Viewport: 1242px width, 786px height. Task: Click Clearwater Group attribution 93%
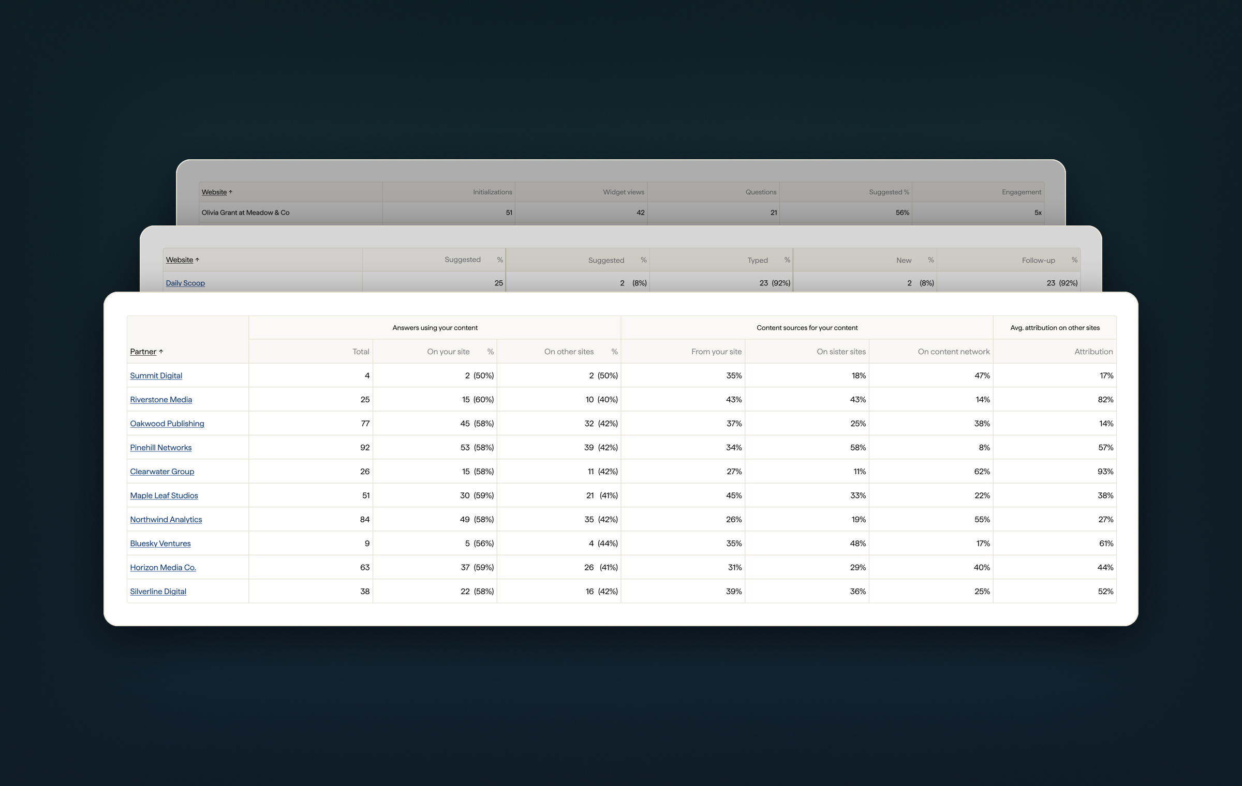pyautogui.click(x=1105, y=472)
